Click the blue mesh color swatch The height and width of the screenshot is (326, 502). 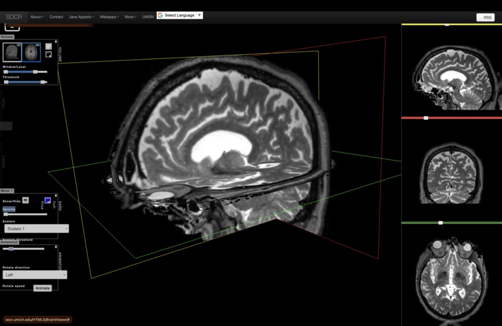(x=48, y=200)
